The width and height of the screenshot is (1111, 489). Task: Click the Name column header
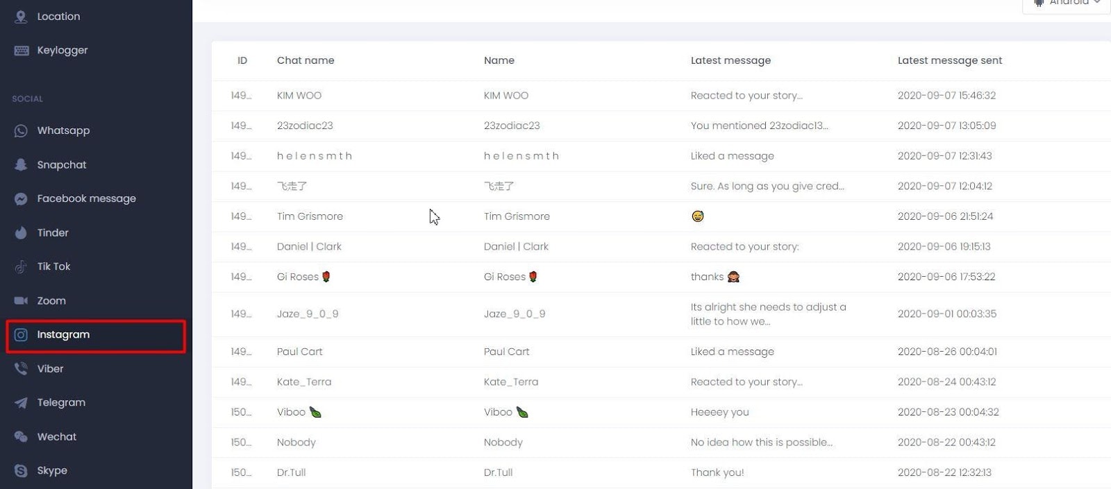(x=499, y=60)
